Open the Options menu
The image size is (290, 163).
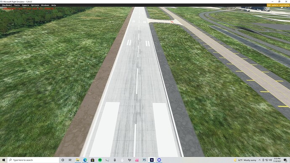point(35,5)
